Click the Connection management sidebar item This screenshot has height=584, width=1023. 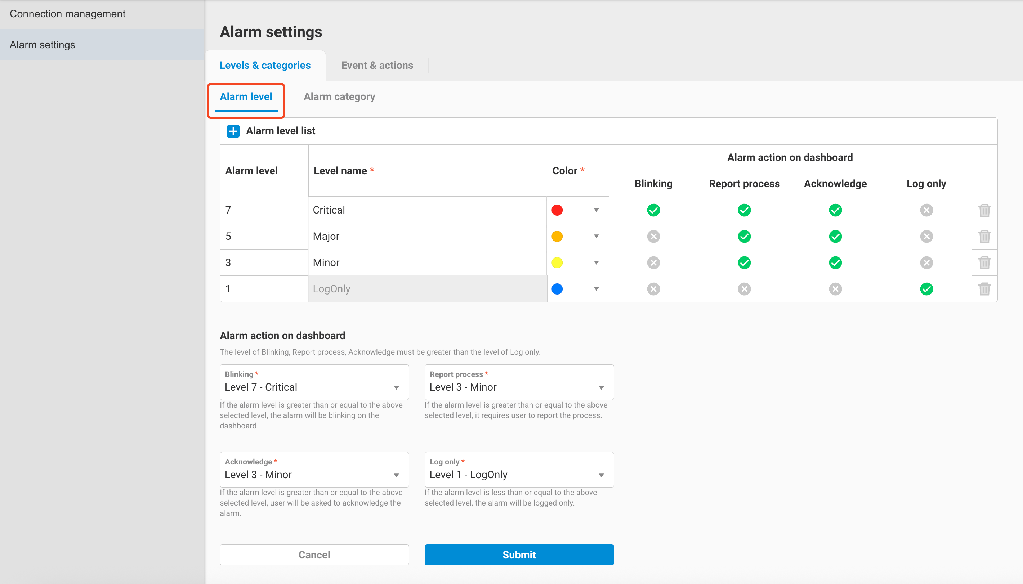pos(67,13)
